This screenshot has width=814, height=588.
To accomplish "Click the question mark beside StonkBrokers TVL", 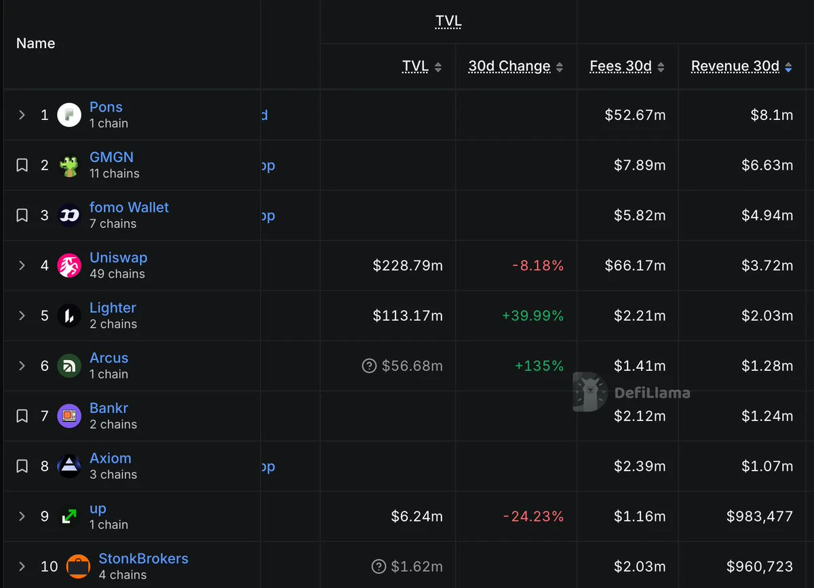I will tap(379, 566).
